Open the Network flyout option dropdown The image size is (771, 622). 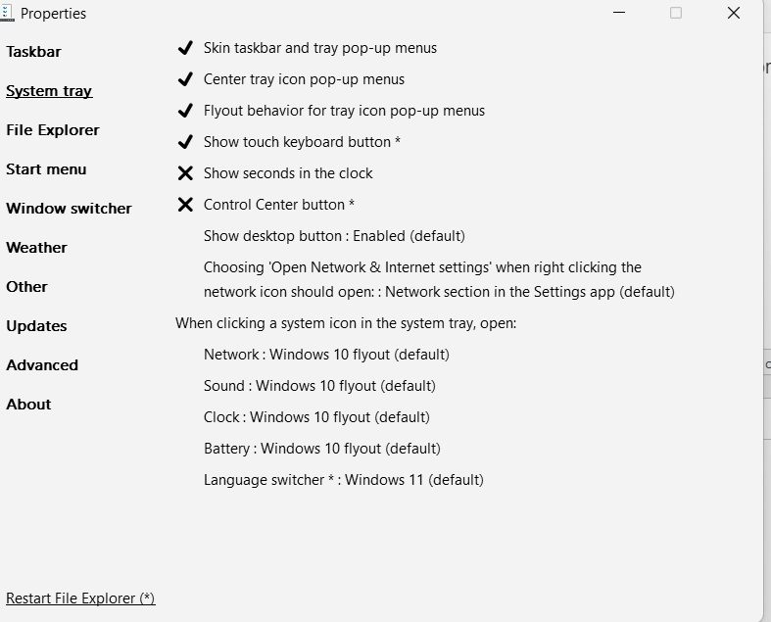tap(326, 355)
